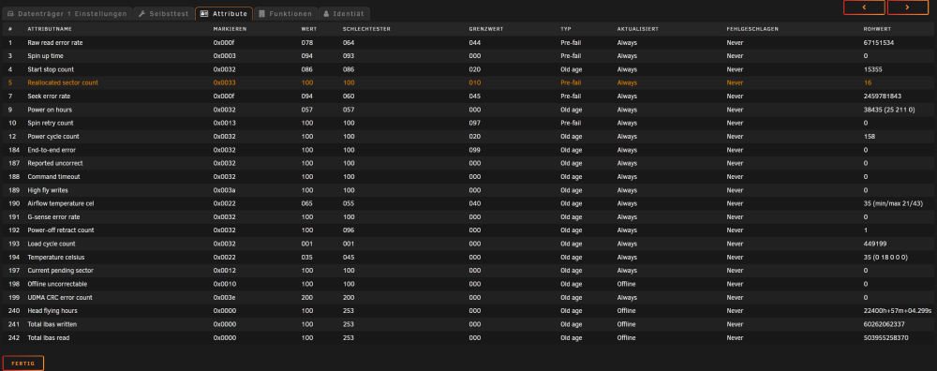Select the Spin up time attribute

point(45,56)
